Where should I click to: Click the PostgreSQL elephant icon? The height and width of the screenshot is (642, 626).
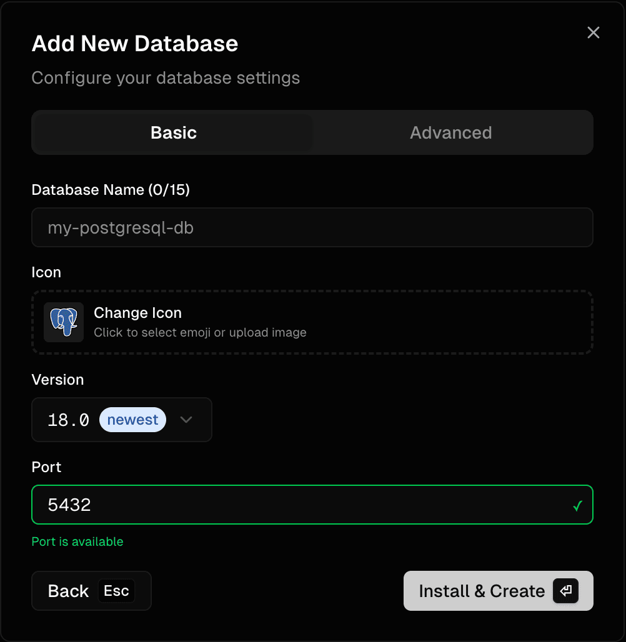tap(63, 322)
